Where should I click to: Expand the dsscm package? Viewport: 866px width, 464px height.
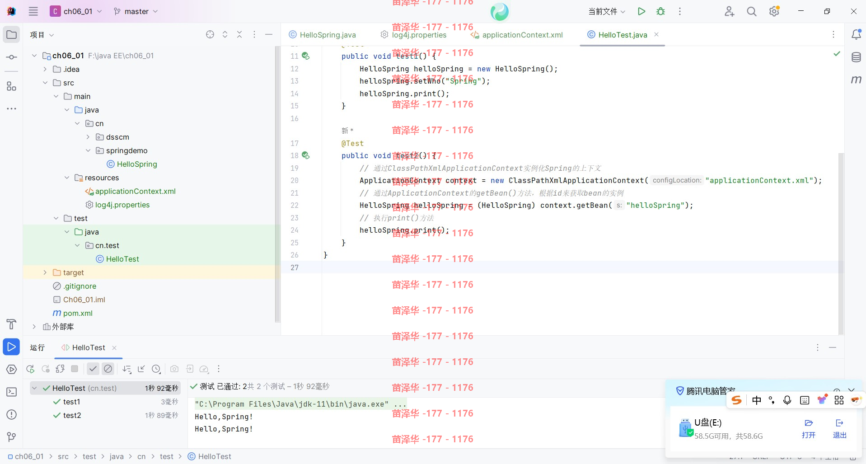[x=88, y=137]
